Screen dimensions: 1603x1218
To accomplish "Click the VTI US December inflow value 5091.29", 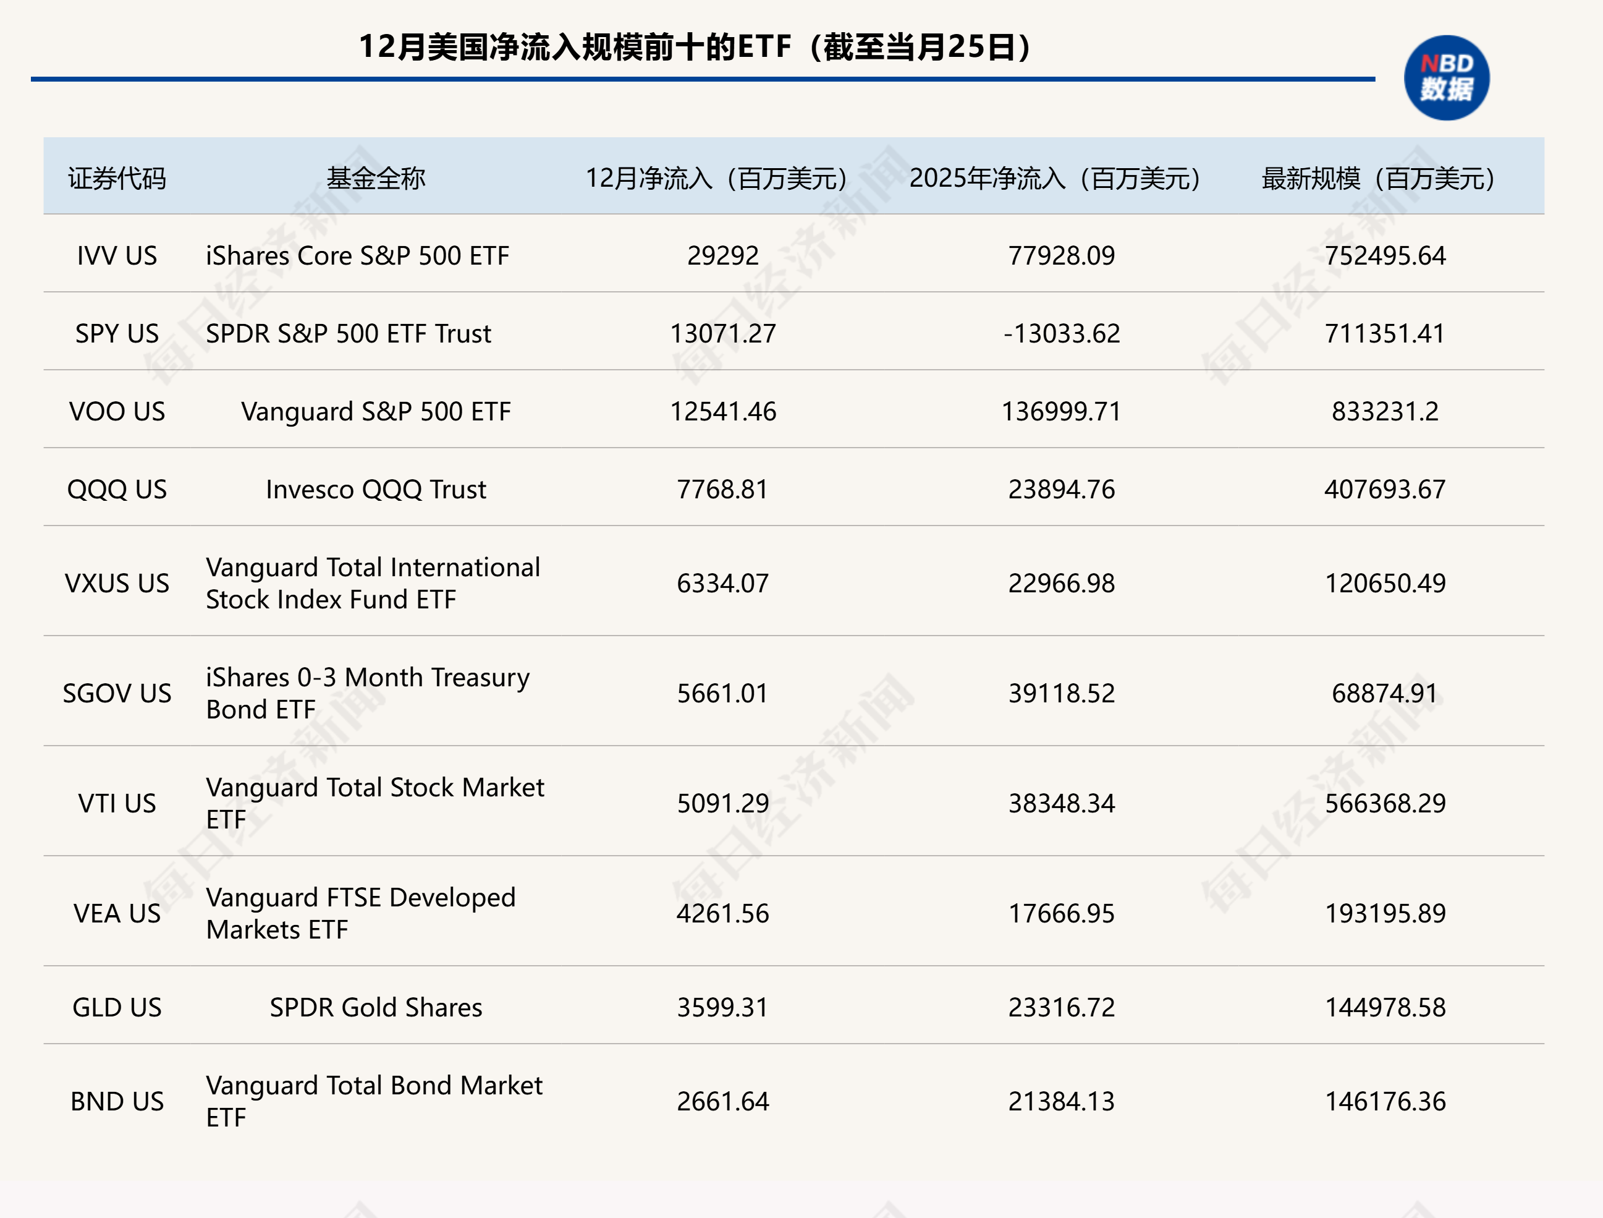I will tap(722, 803).
